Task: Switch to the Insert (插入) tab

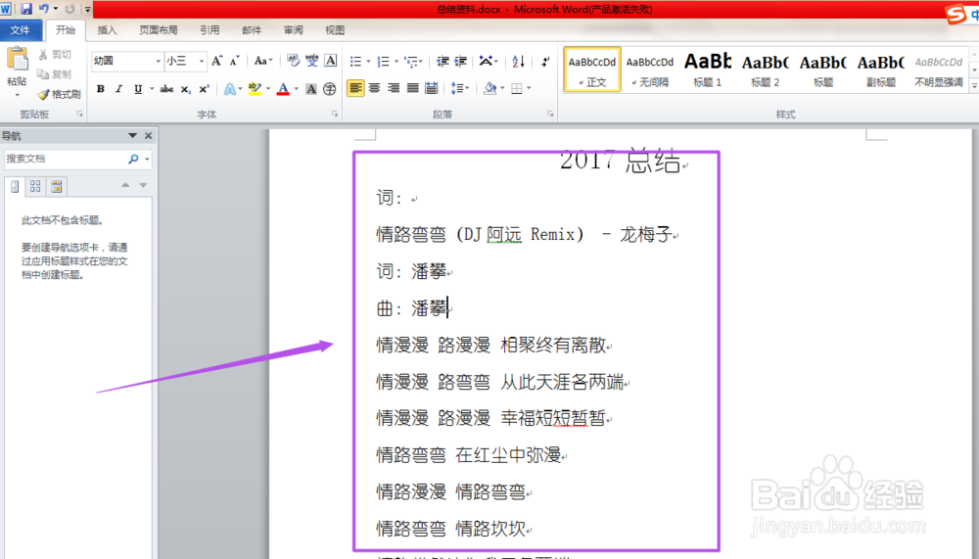Action: [x=107, y=30]
